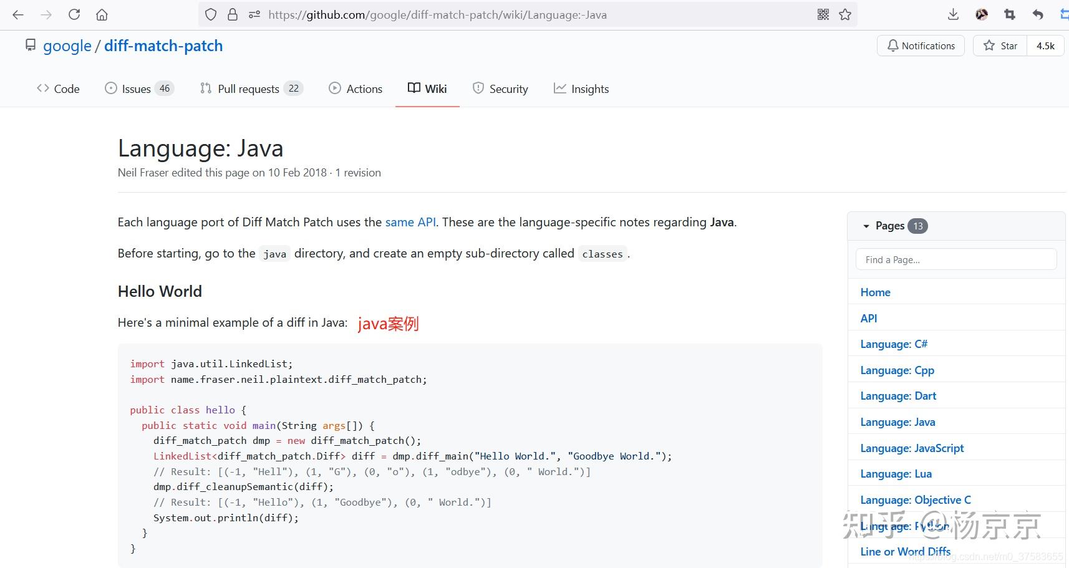Go back with the browser back arrow
The image size is (1069, 568).
tap(18, 14)
